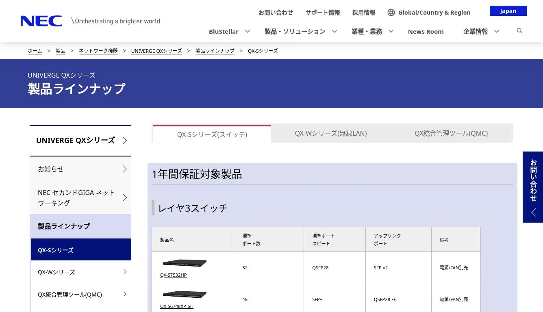This screenshot has width=543, height=312.
Task: Expand the BluStellar menu chevron
Action: pos(247,31)
